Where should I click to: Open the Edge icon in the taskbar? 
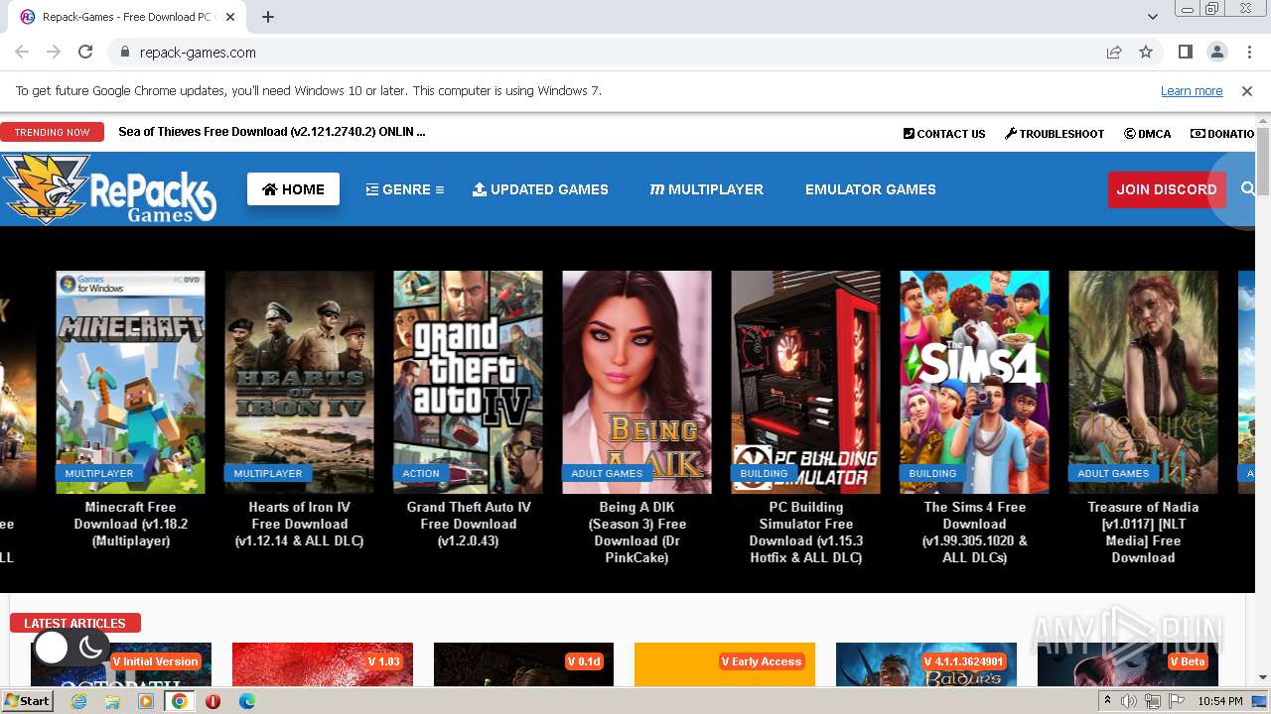[246, 701]
